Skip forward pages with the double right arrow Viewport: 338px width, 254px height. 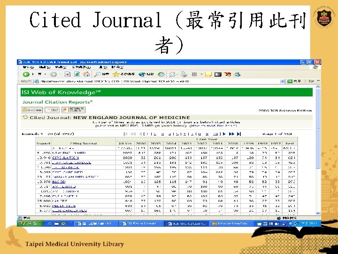tap(231, 134)
